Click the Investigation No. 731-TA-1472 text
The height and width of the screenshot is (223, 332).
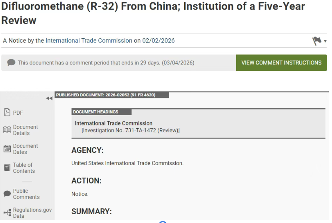[130, 130]
